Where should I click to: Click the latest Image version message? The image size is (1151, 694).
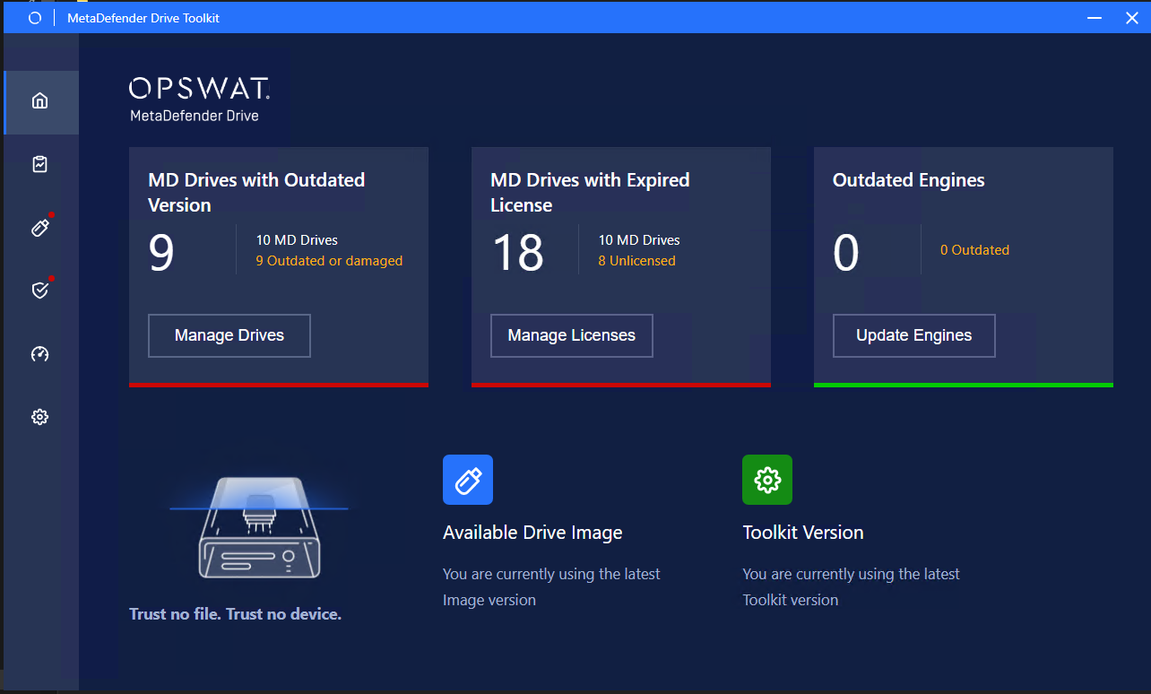coord(551,586)
